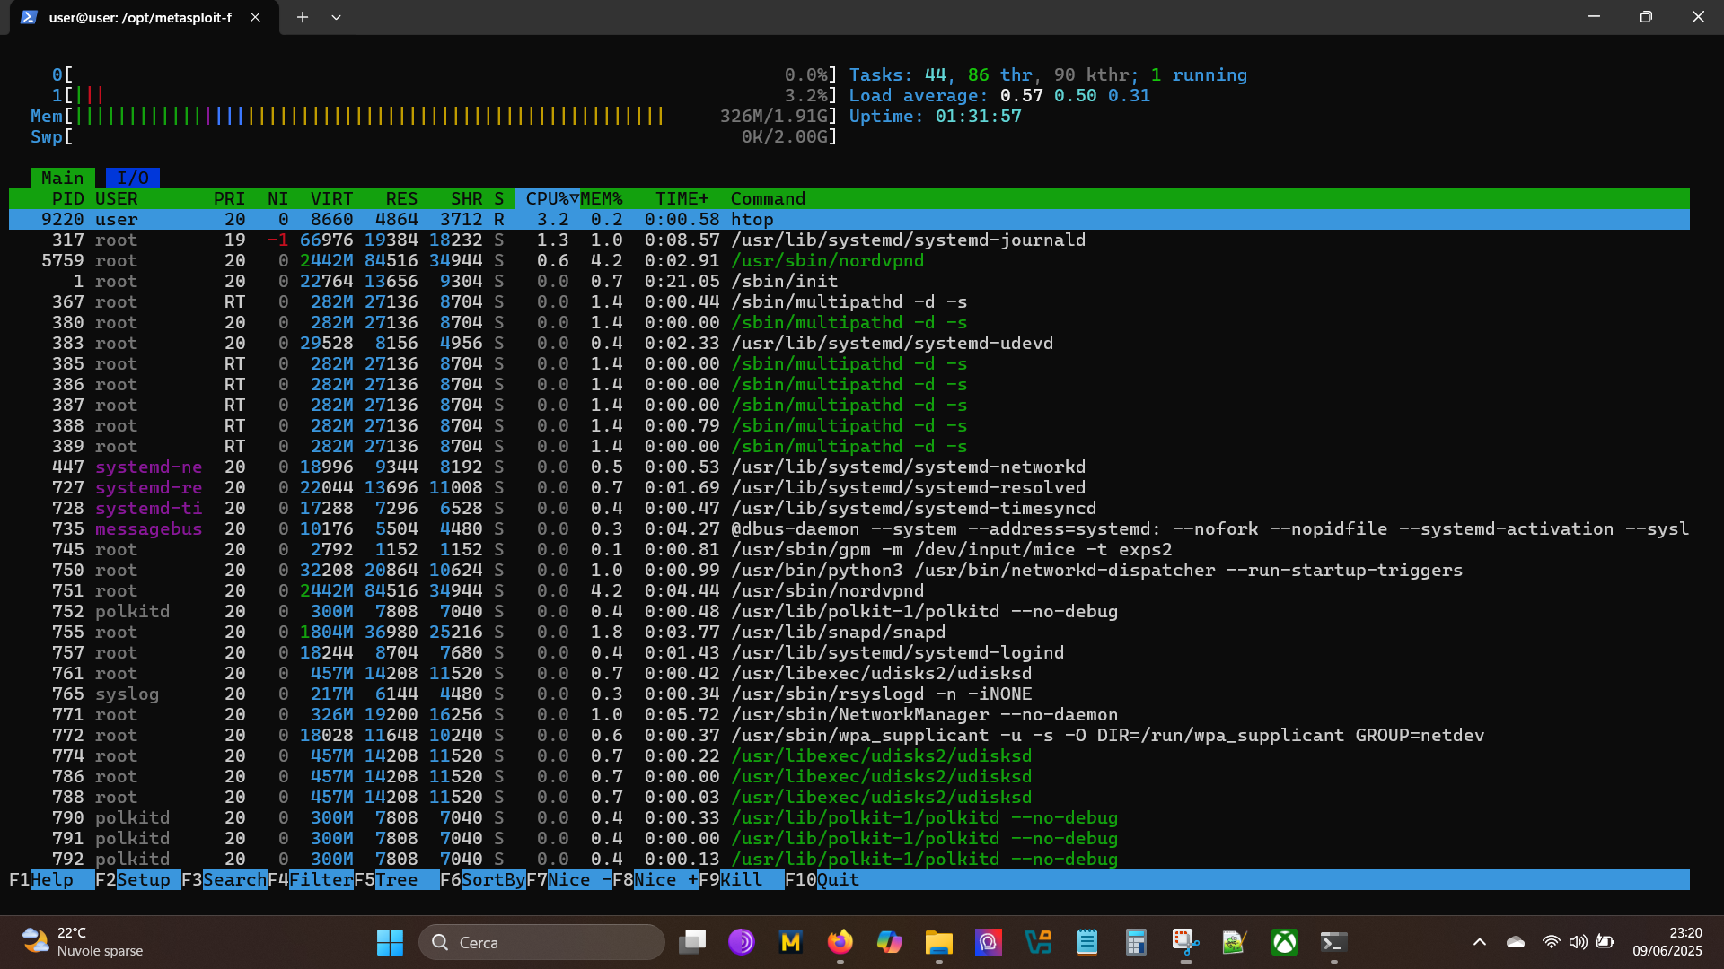1724x969 pixels.
Task: Open the Windows Start menu
Action: (390, 942)
